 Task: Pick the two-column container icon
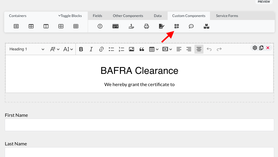pyautogui.click(x=46, y=27)
